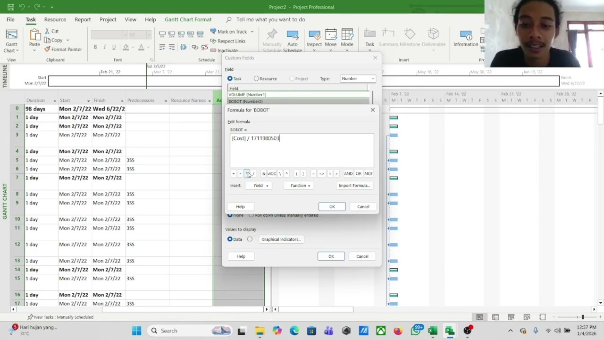
Task: Switch to the Resource tab
Action: pos(55,19)
